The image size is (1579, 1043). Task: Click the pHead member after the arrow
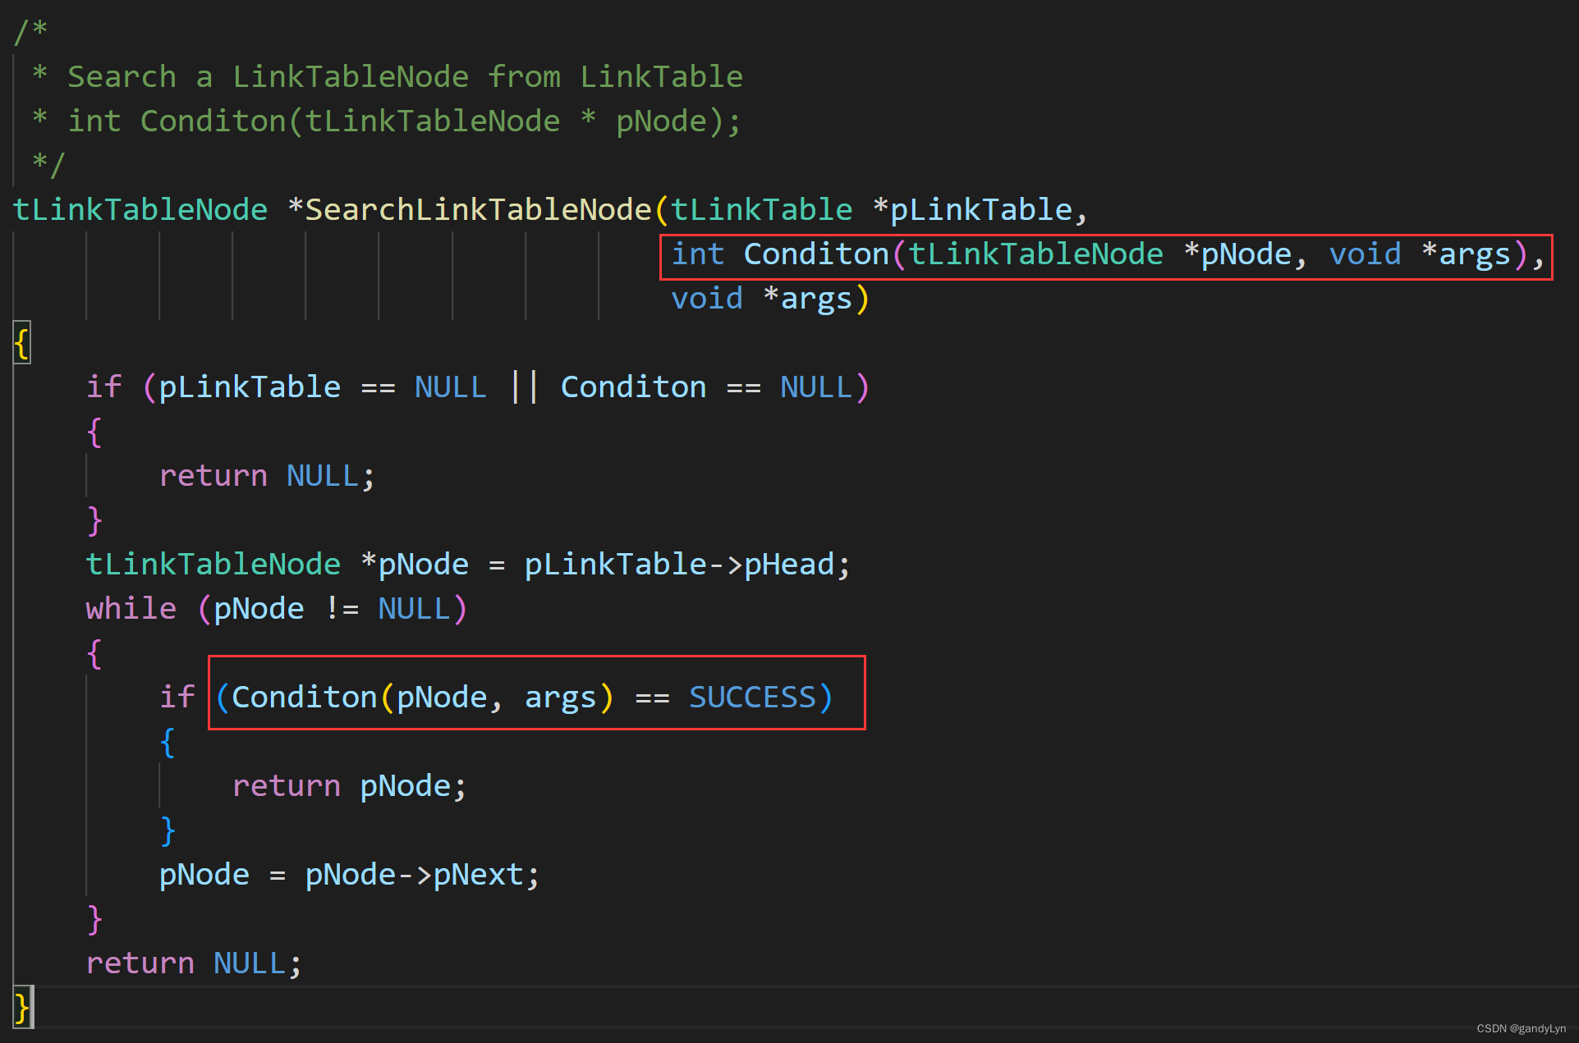click(x=788, y=565)
